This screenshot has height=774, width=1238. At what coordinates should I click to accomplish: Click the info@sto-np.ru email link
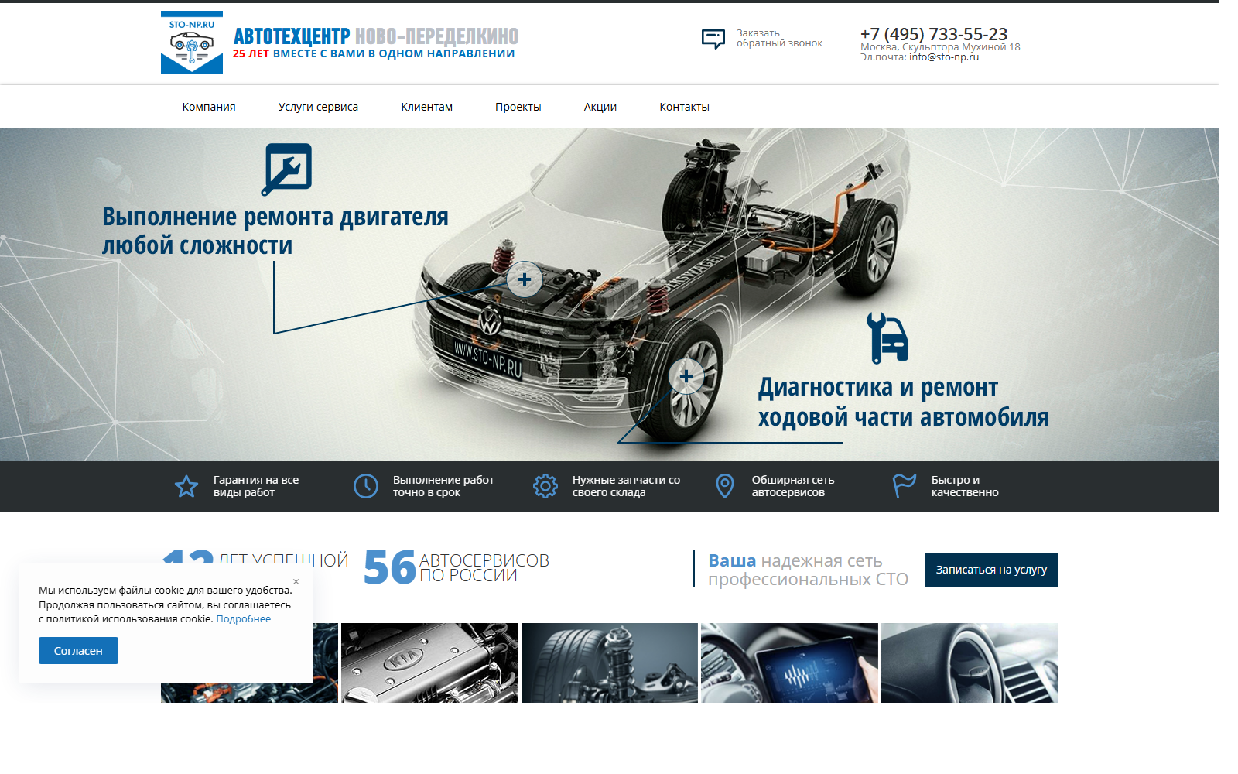[944, 57]
